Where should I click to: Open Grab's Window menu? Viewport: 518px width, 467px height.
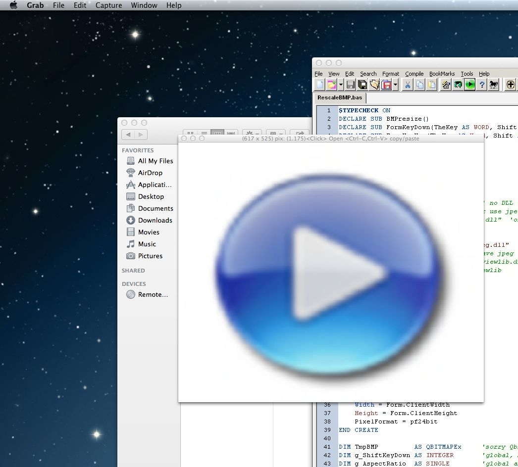point(144,5)
